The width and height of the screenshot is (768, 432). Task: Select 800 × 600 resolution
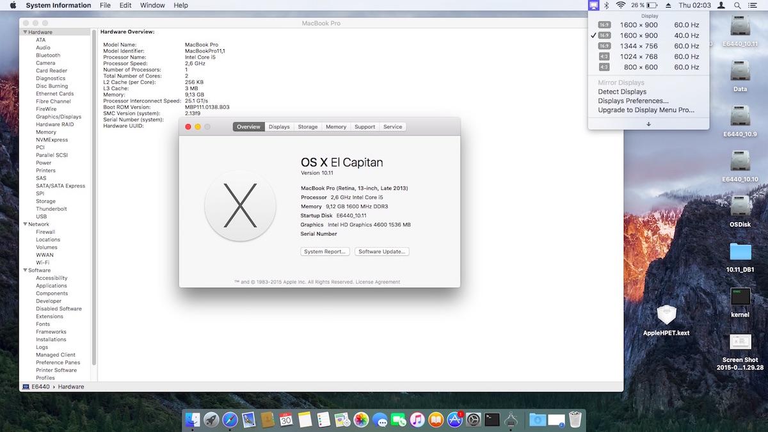649,67
